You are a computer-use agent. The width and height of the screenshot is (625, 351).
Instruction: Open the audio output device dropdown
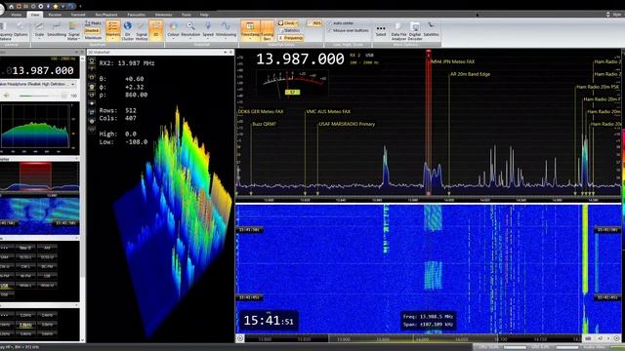[x=38, y=84]
